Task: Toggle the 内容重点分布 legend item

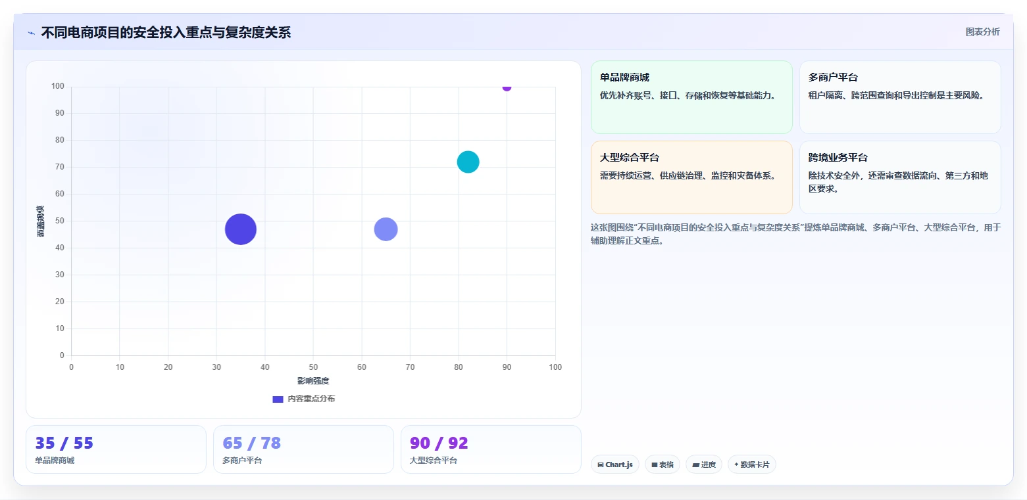Action: 303,399
